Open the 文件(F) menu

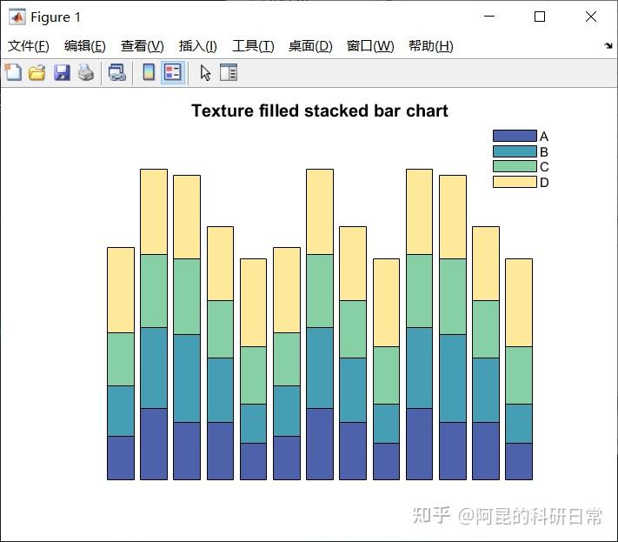pyautogui.click(x=29, y=46)
